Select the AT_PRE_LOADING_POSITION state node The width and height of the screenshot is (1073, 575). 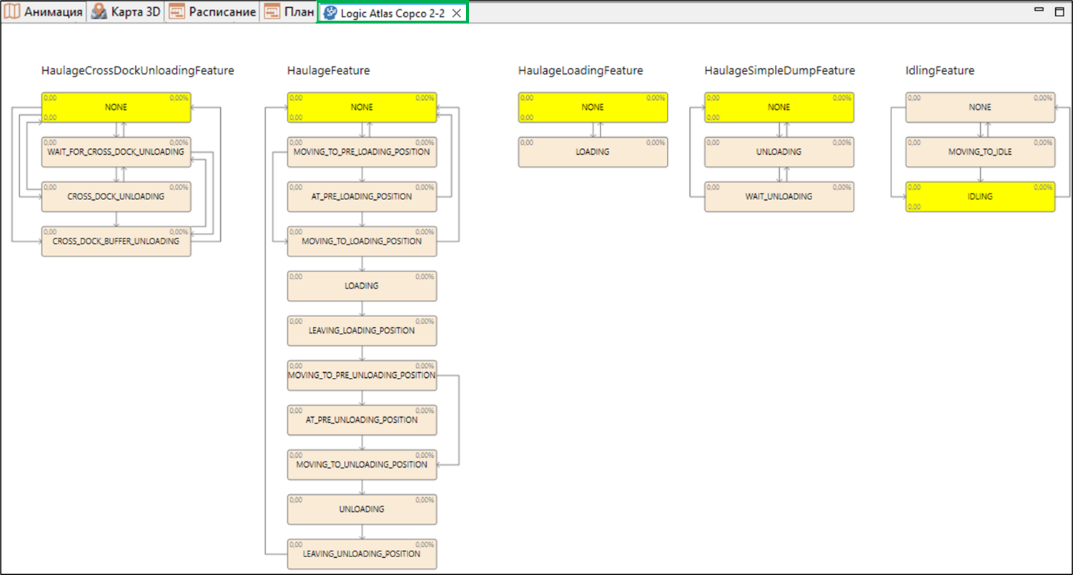point(362,196)
